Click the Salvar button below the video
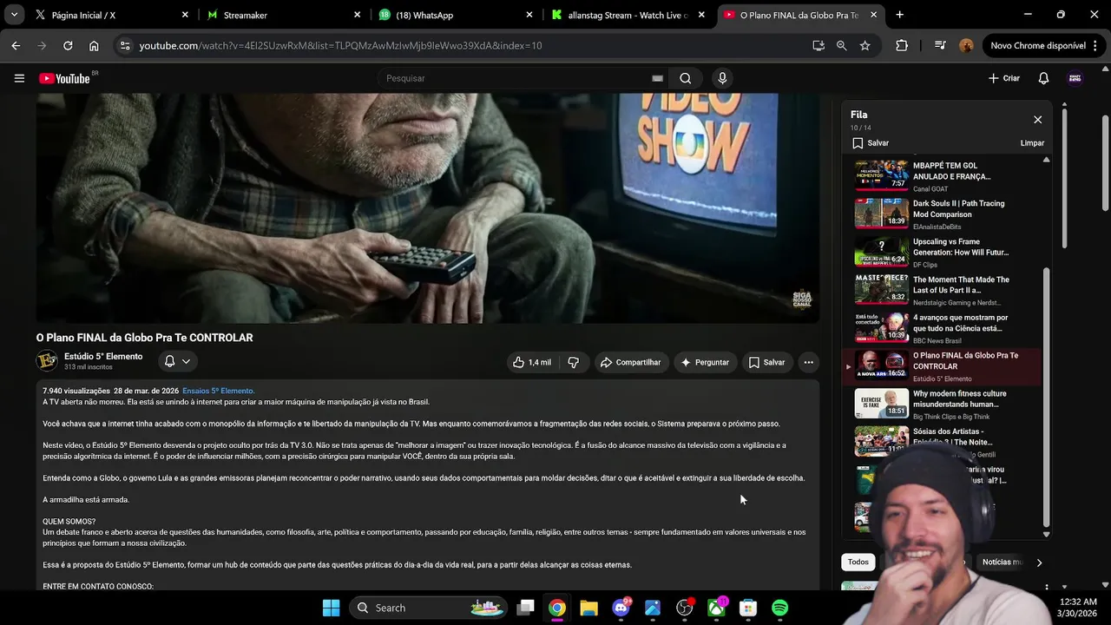The height and width of the screenshot is (625, 1111). tap(766, 362)
